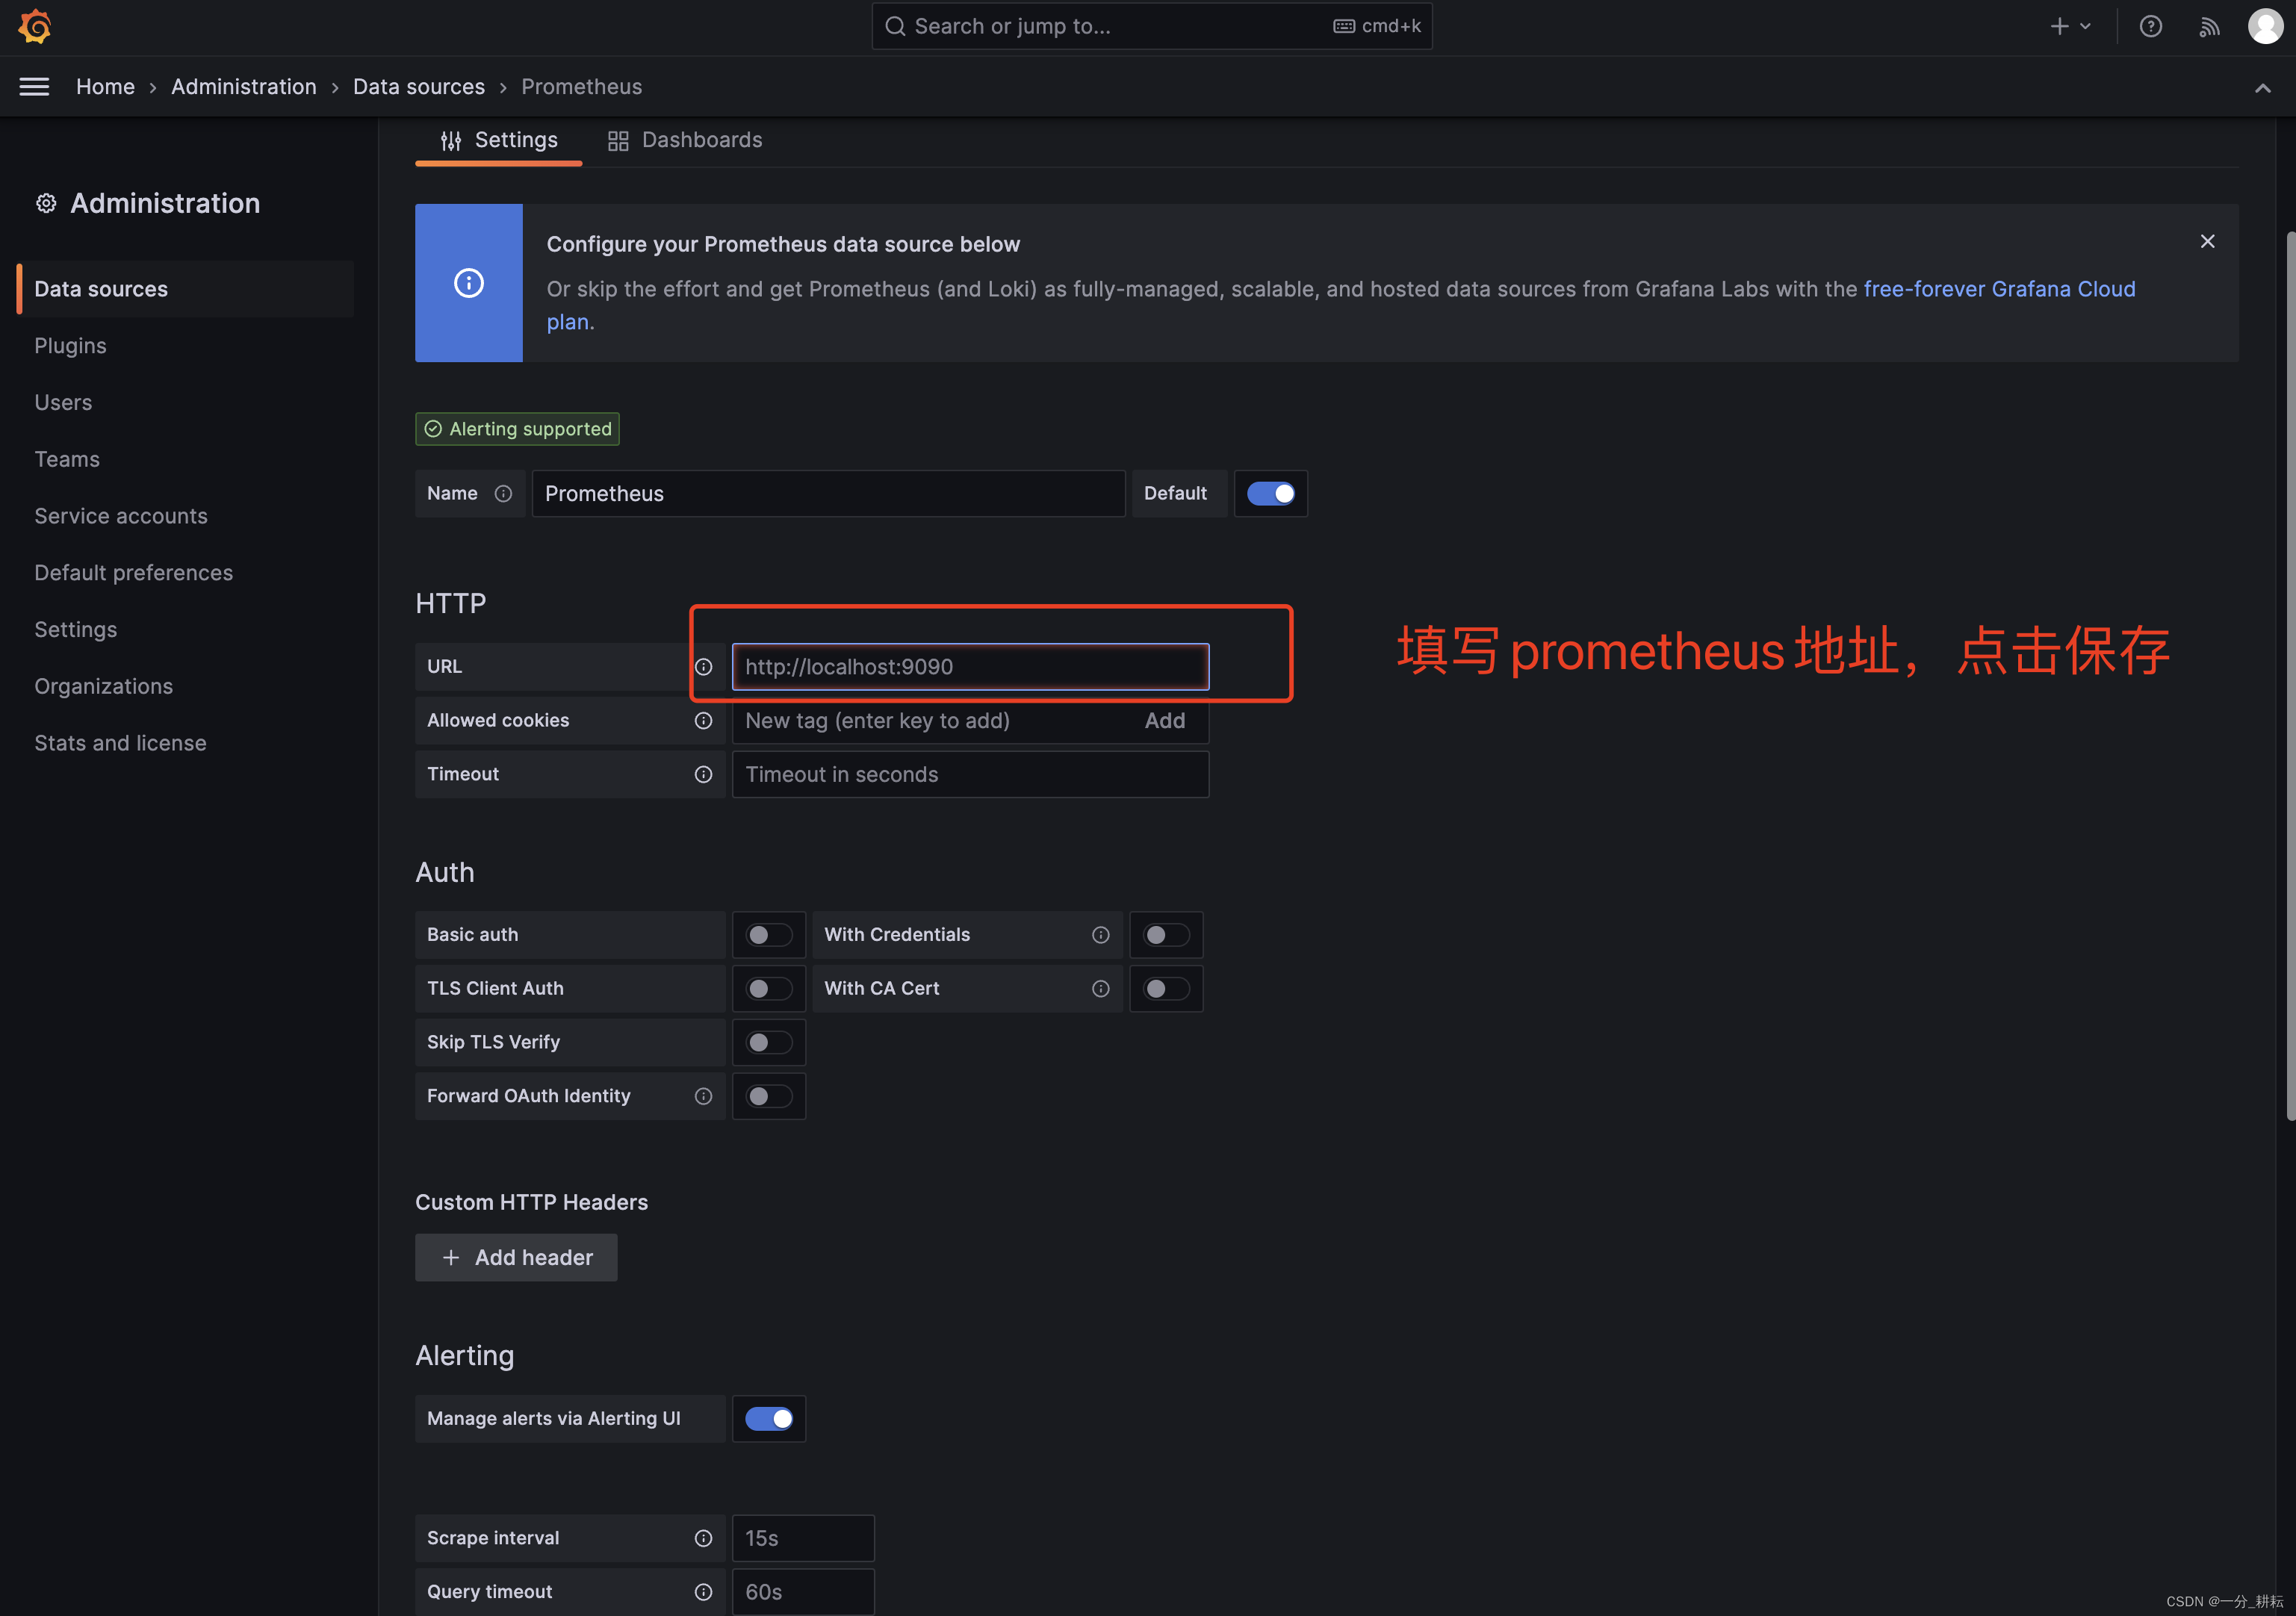Viewport: 2296px width, 1616px height.
Task: Click the Timeout info tooltip icon
Action: tap(704, 774)
